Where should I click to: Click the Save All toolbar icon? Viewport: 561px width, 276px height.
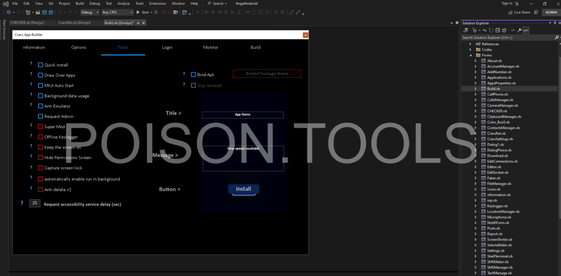click(x=50, y=12)
